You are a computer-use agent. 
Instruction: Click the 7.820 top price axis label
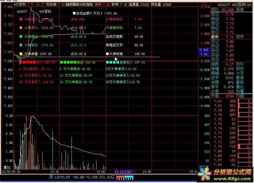(8, 7)
